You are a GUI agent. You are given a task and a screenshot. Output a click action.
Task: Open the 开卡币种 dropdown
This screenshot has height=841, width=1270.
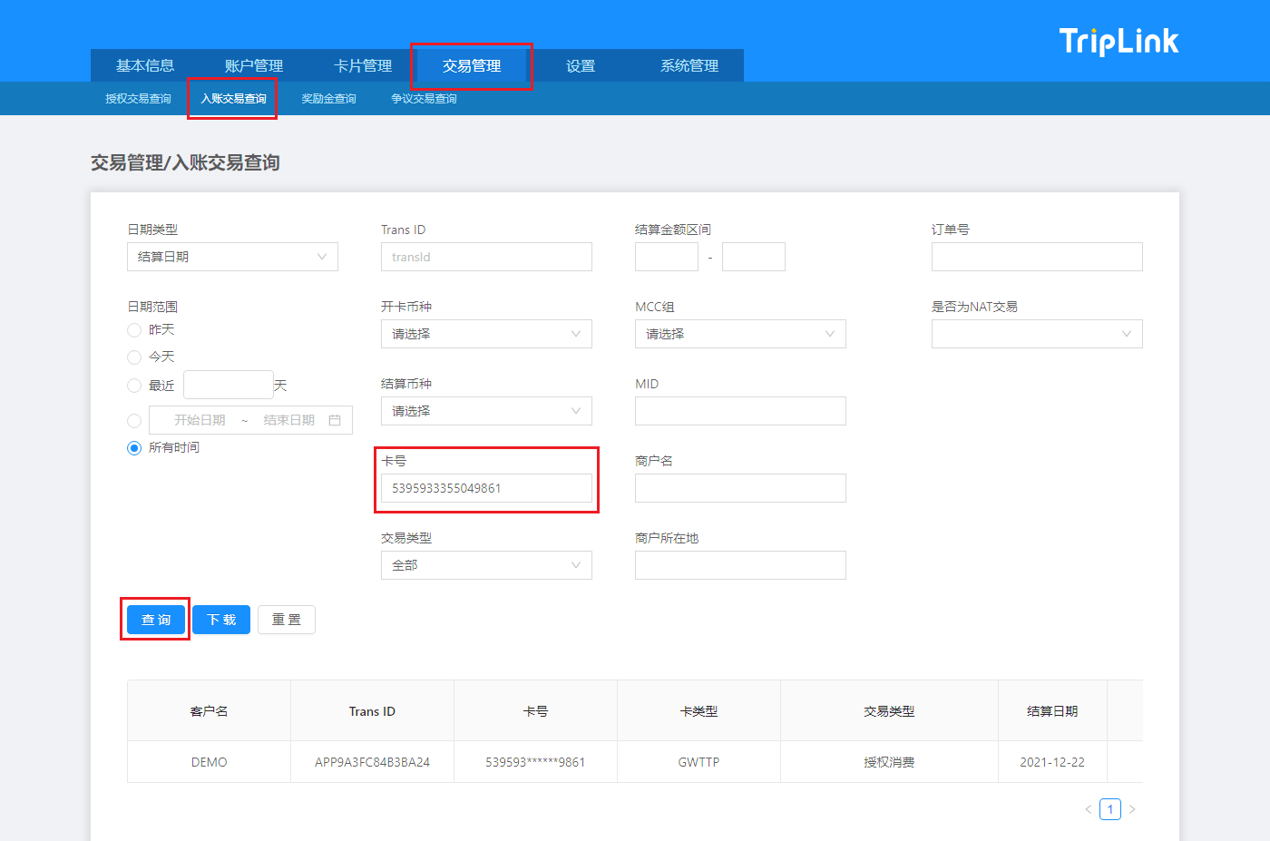click(486, 334)
